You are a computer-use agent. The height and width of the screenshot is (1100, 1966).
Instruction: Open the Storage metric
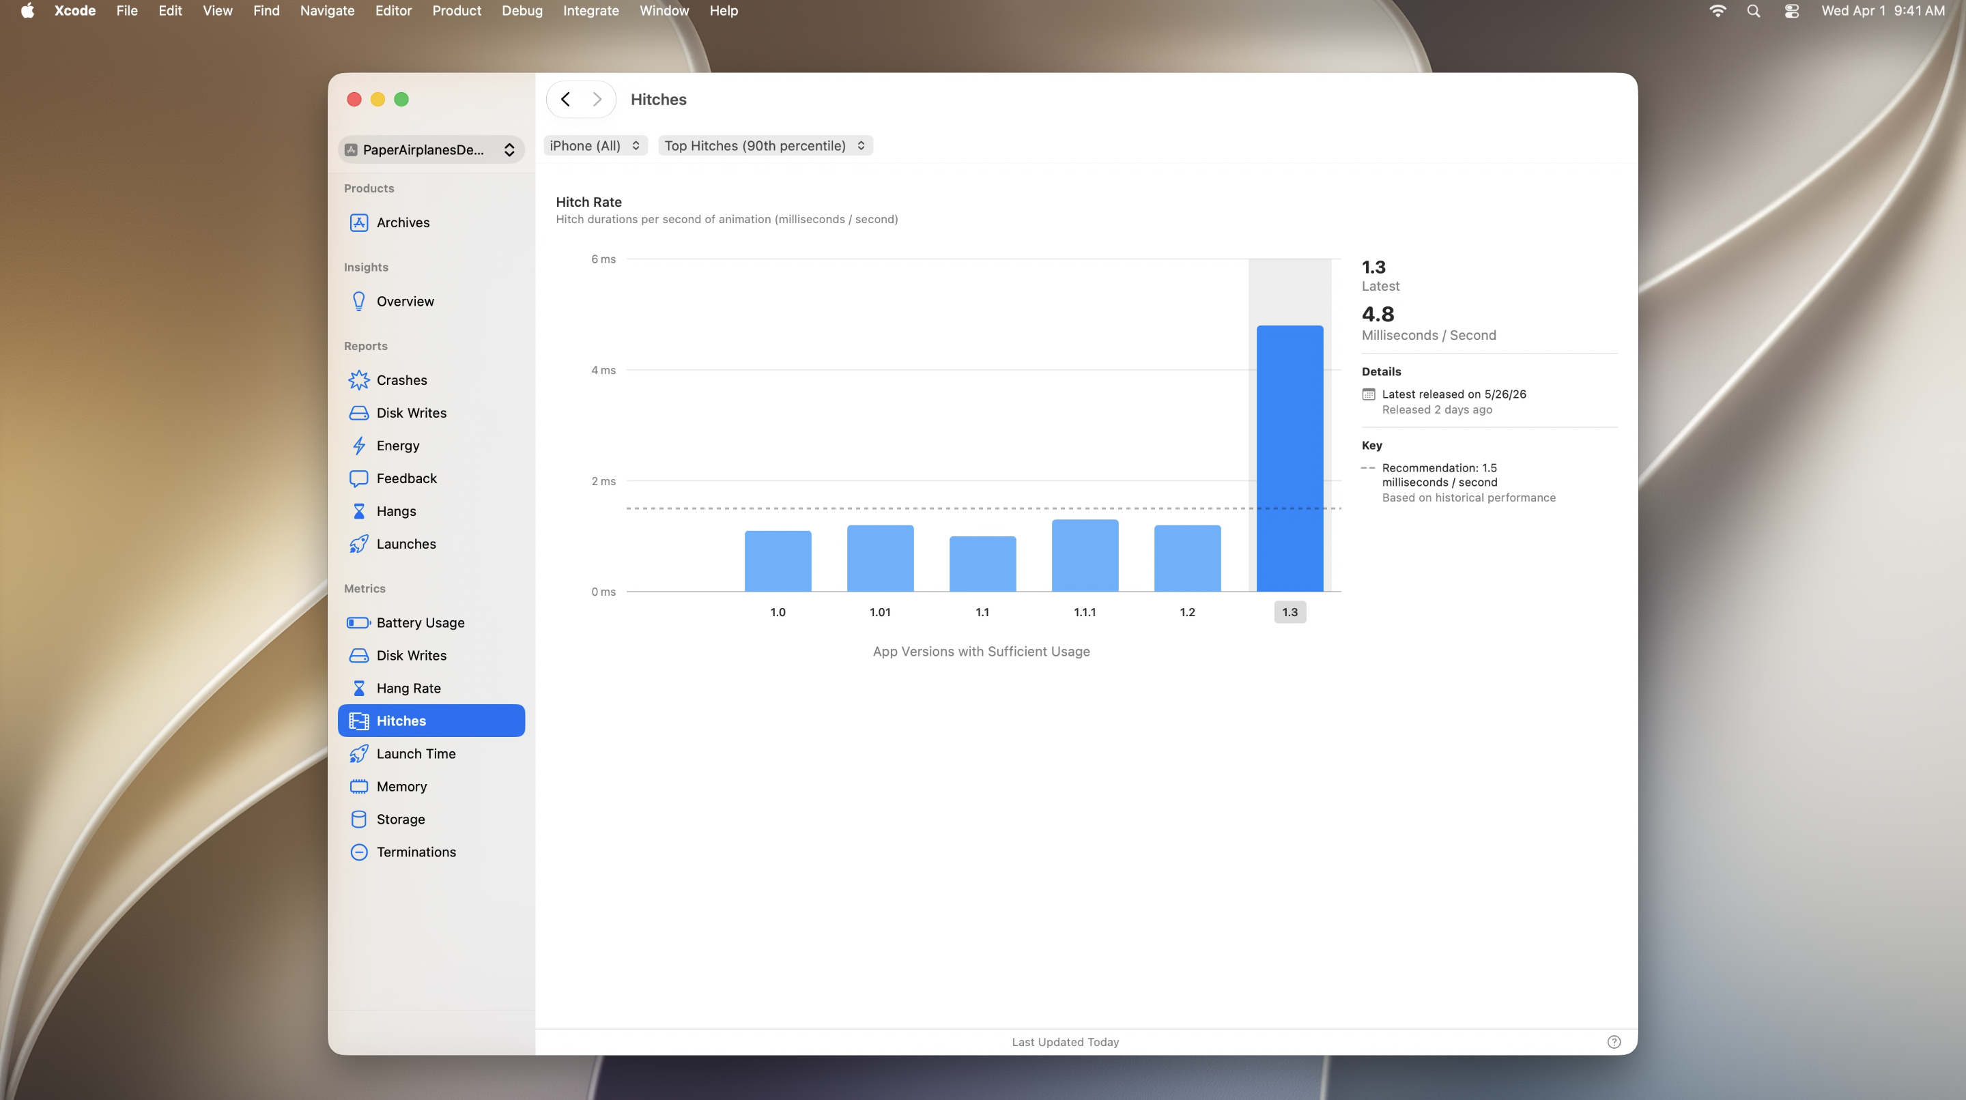[431, 818]
